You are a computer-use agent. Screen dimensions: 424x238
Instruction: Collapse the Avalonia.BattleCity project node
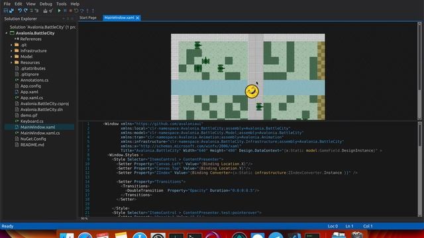tap(7, 33)
